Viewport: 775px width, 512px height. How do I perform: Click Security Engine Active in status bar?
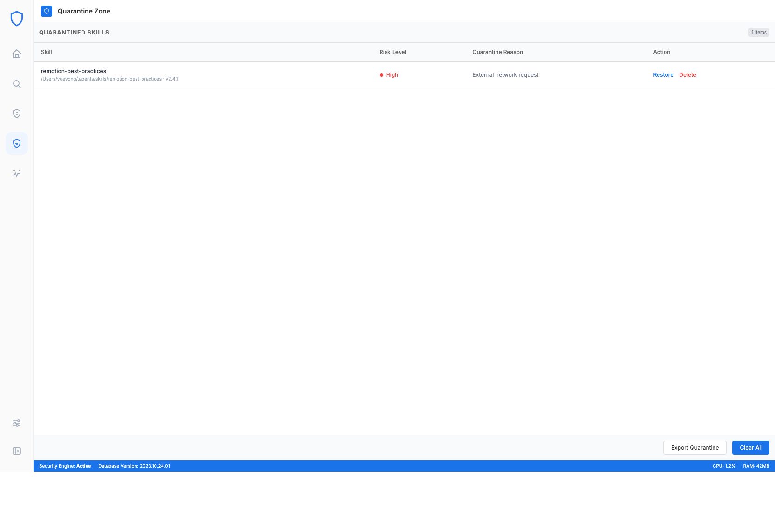(65, 465)
